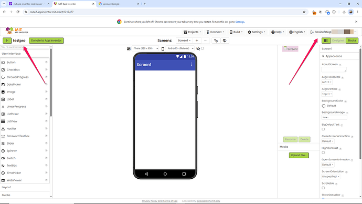Screen dimensions: 362x204
Task: Open the Help menu
Action: 278,32
